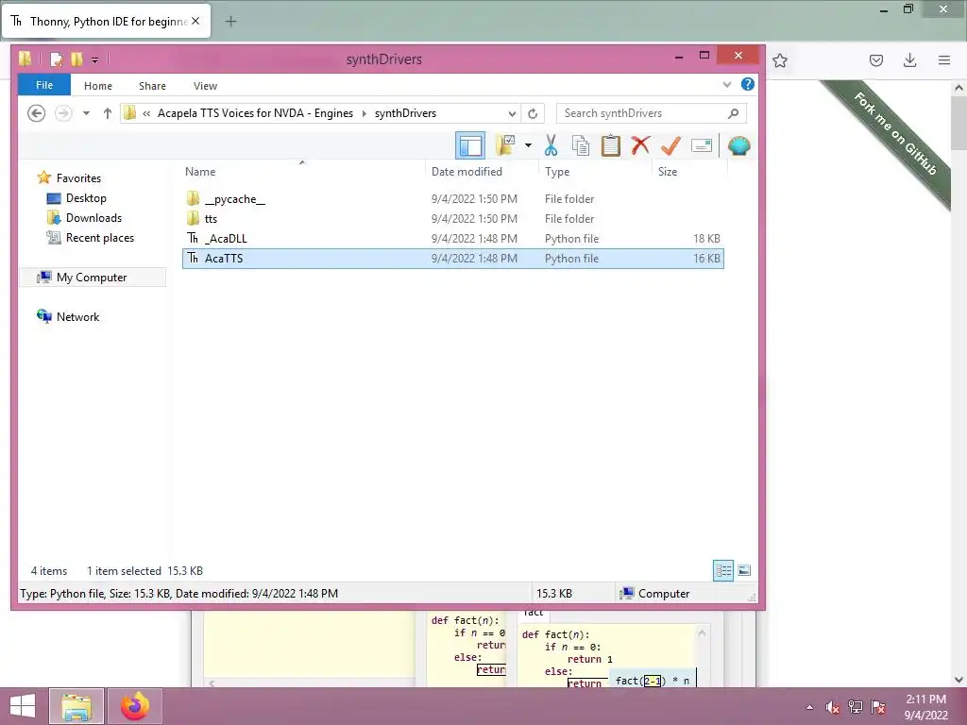Open Firefox hamburger menu
The image size is (967, 725).
[944, 60]
